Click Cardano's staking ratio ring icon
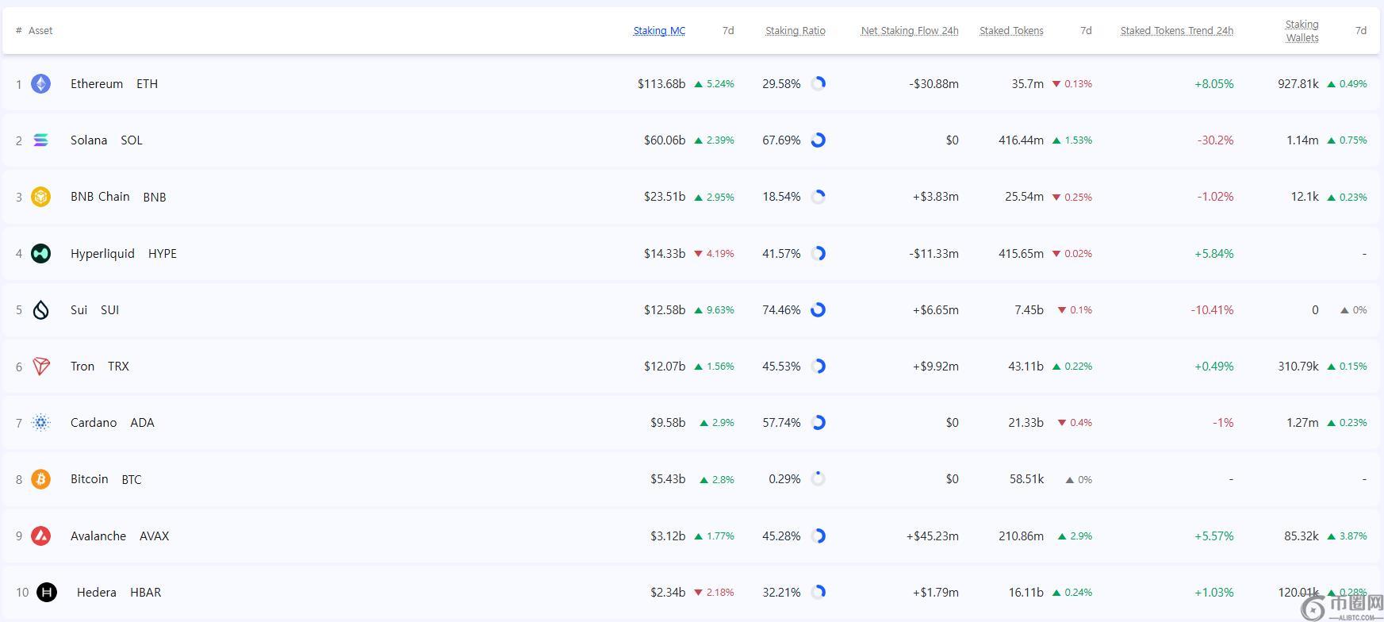The image size is (1384, 622). (x=819, y=423)
